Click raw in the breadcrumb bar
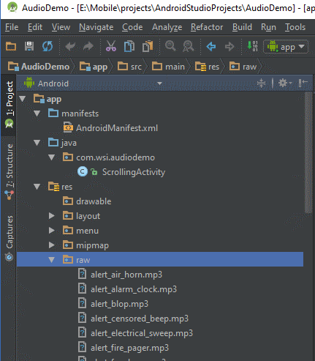Image resolution: width=315 pixels, height=361 pixels. [x=243, y=67]
